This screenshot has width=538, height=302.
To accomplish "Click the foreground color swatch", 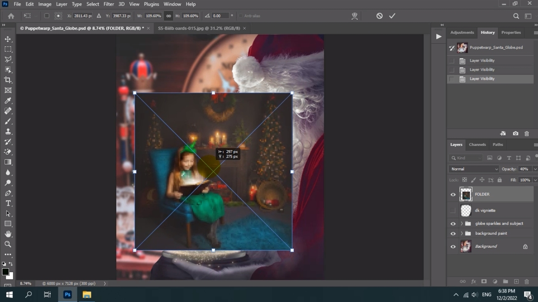I will [5, 272].
